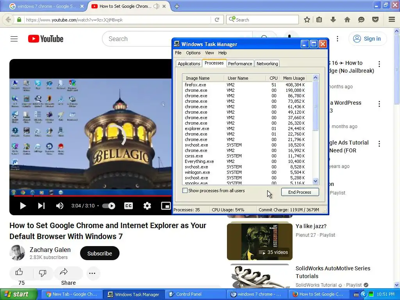This screenshot has height=300, width=400.
Task: Open Ya like jazz? playlist thumbnail
Action: (x=259, y=241)
